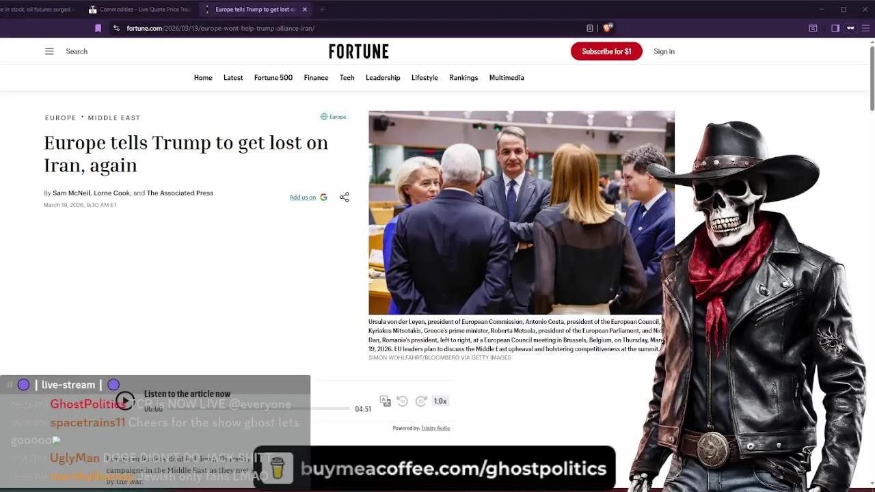This screenshot has width=875, height=492.
Task: Click the fortune.com URL in address bar
Action: point(220,28)
